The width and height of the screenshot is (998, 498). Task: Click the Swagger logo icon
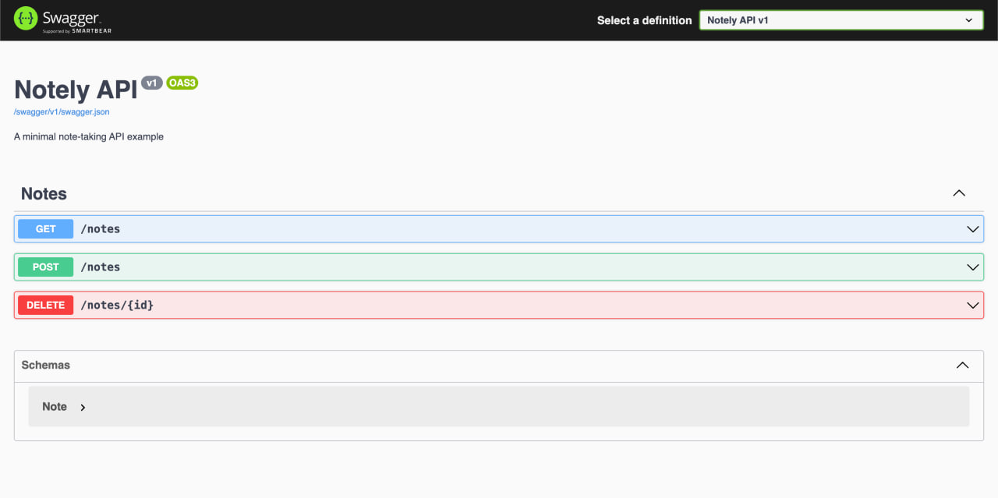[x=26, y=19]
